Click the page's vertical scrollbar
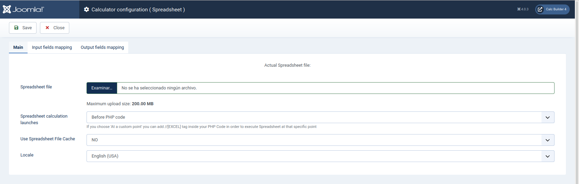This screenshot has height=184, width=579. [577, 92]
